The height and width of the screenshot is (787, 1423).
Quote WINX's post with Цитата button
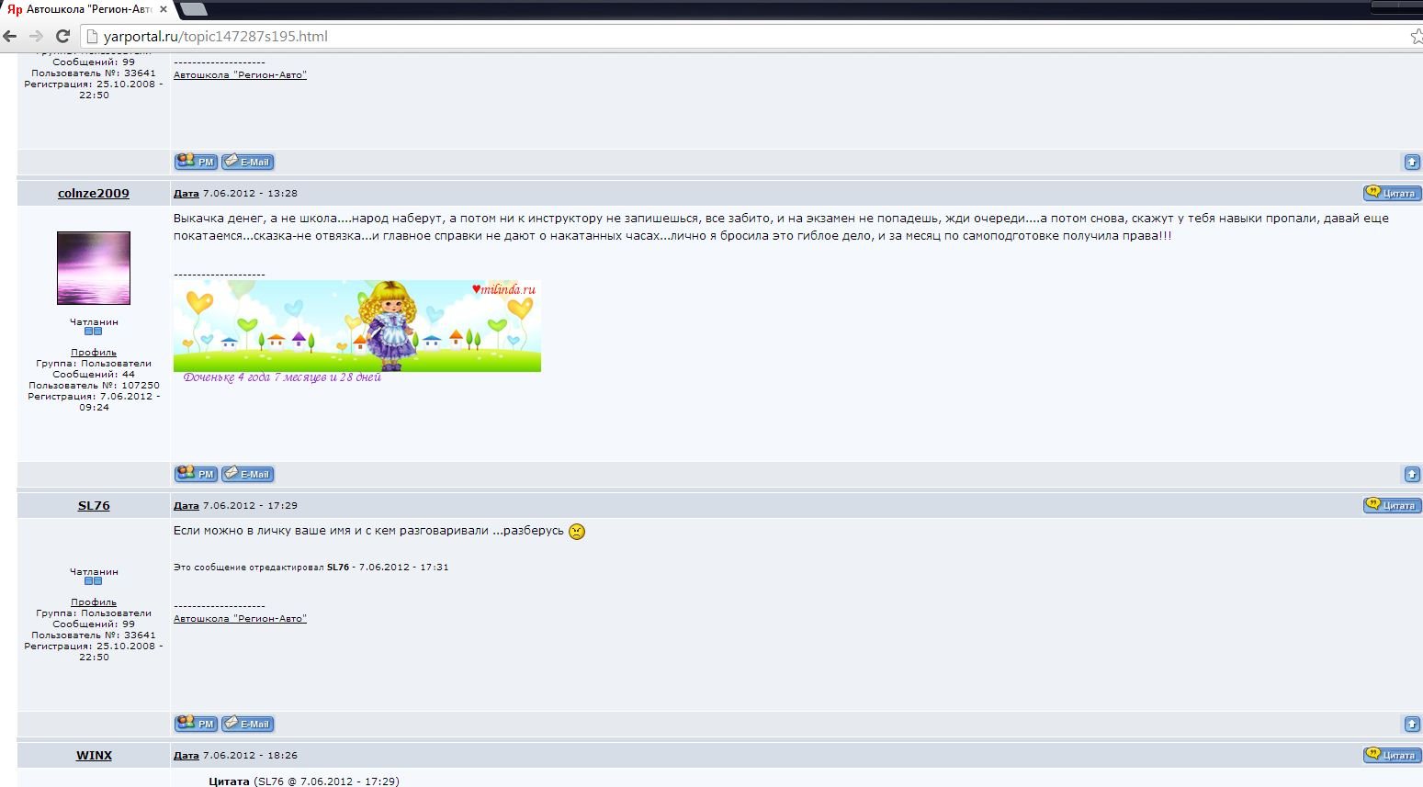(1392, 755)
